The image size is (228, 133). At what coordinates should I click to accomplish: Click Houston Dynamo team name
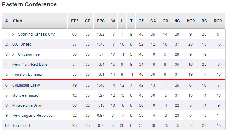(x=27, y=74)
